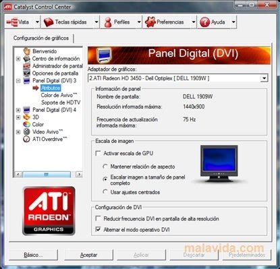
Task: Expand Panel Digital (DVI) 4 node
Action: (18, 110)
